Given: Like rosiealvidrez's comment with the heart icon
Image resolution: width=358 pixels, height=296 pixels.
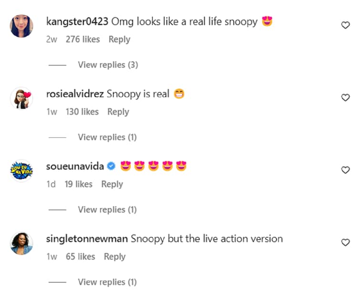Looking at the screenshot, I should click(346, 98).
